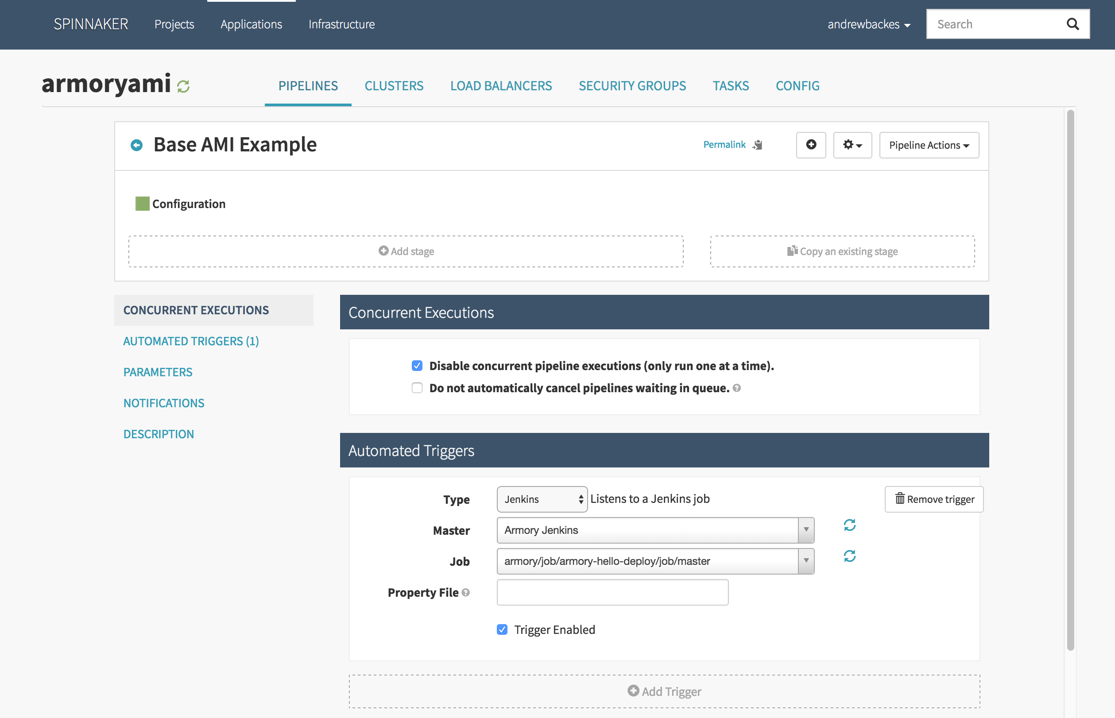The height and width of the screenshot is (718, 1115).
Task: Copy permalink using the clipboard icon
Action: coord(758,145)
